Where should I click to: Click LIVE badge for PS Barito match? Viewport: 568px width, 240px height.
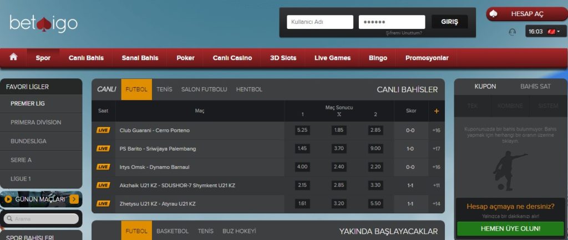pyautogui.click(x=103, y=148)
